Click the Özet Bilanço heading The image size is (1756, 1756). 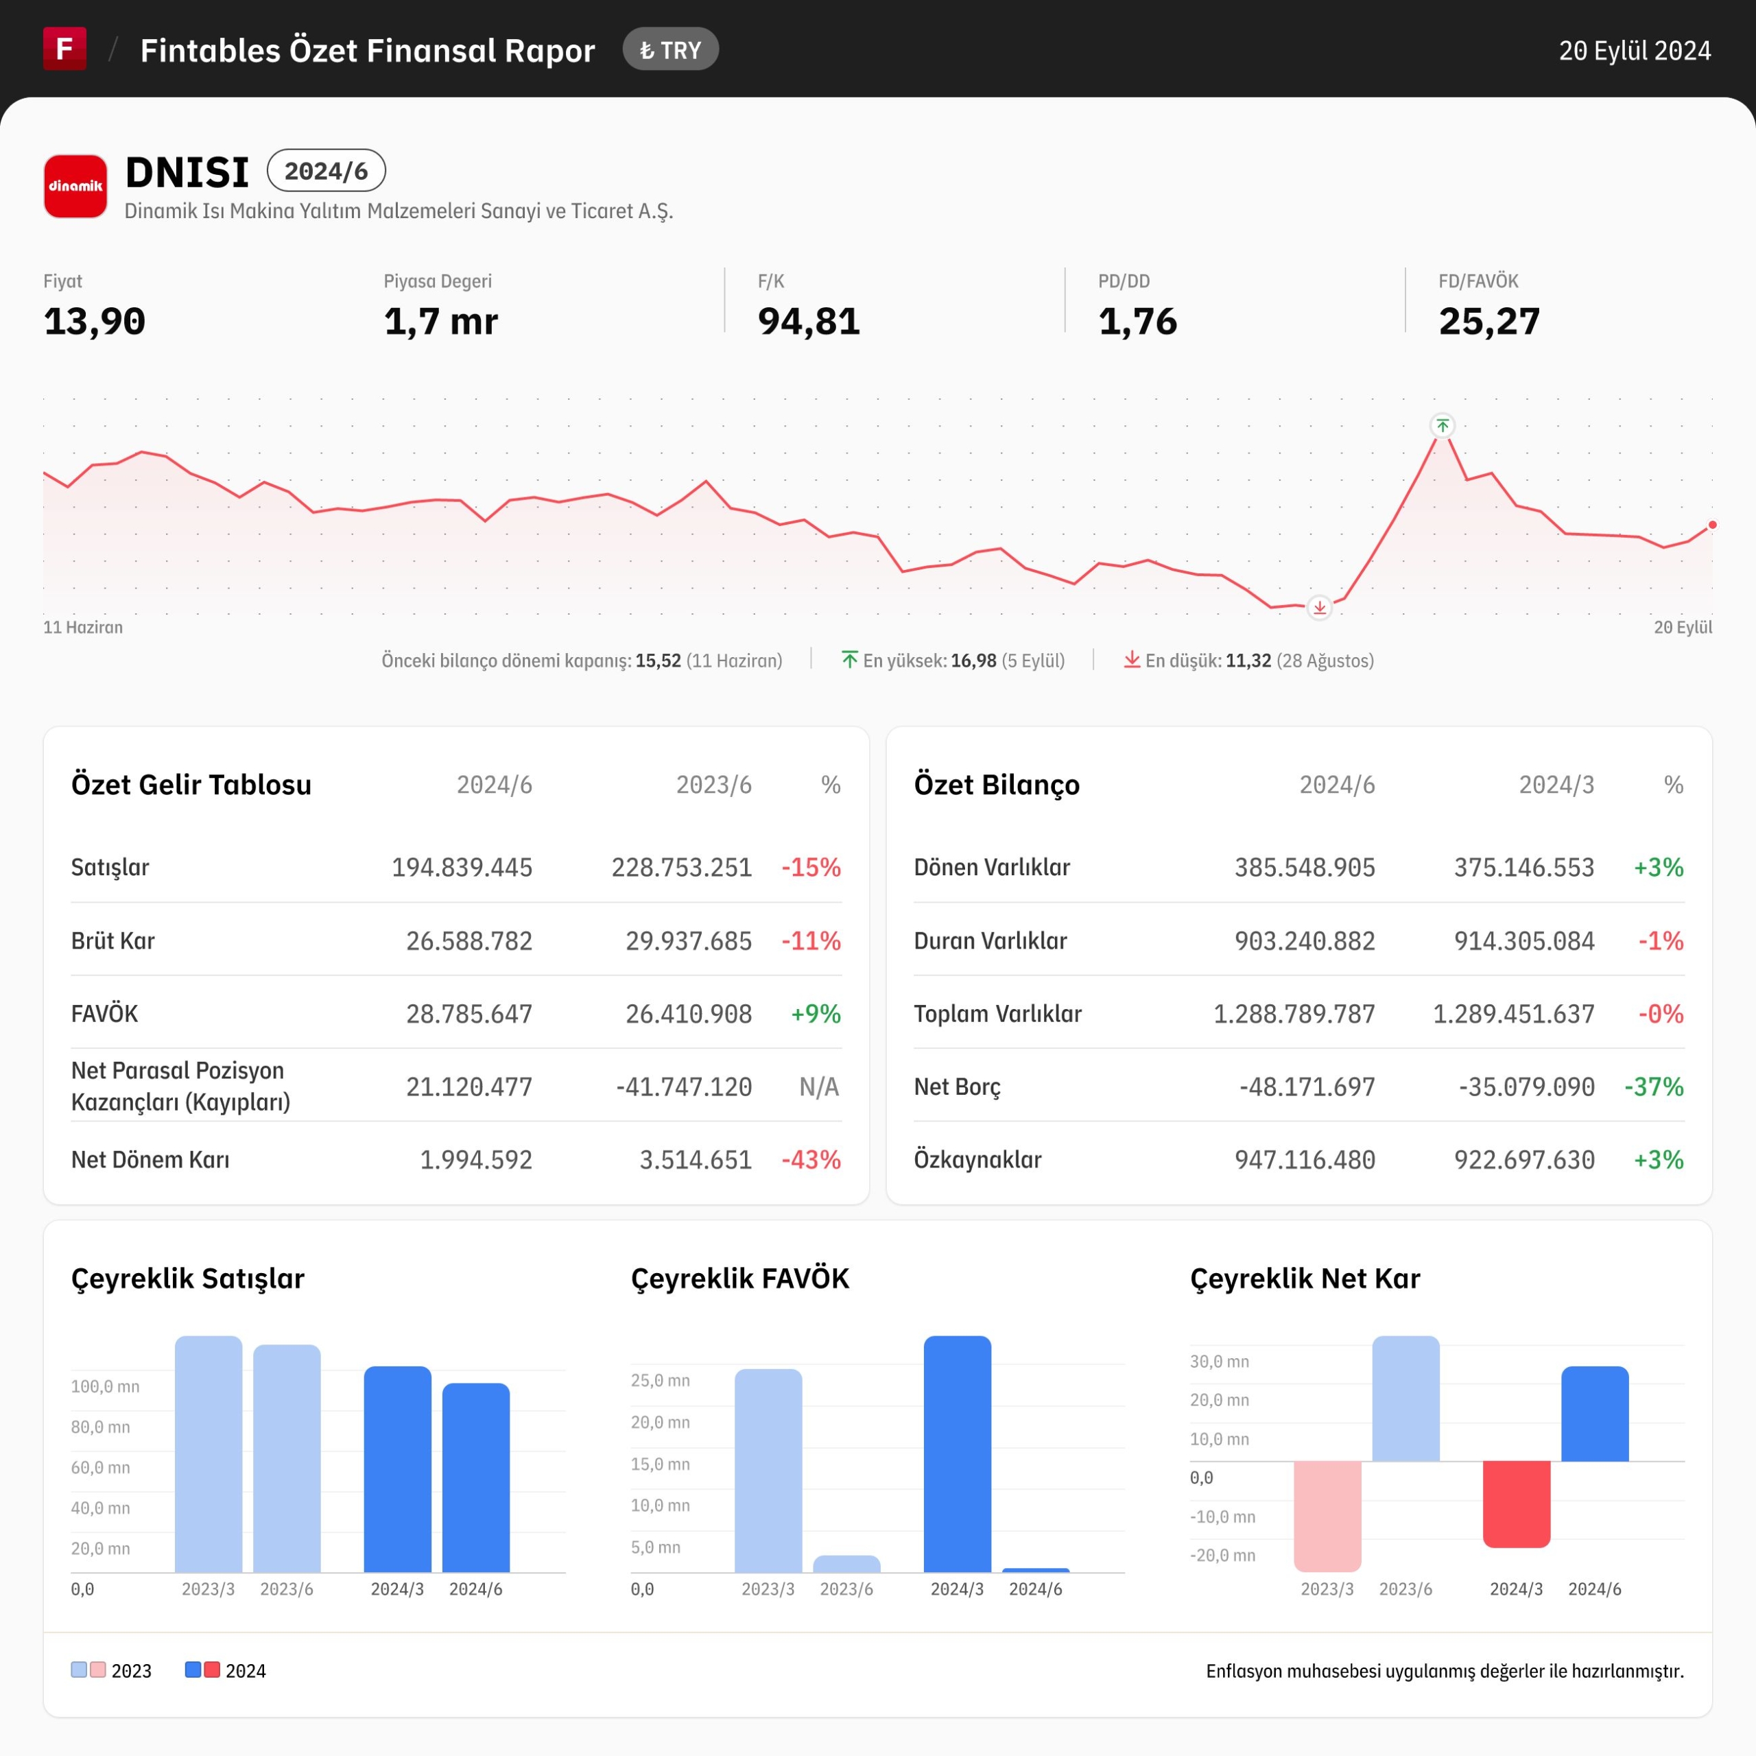pyautogui.click(x=996, y=785)
